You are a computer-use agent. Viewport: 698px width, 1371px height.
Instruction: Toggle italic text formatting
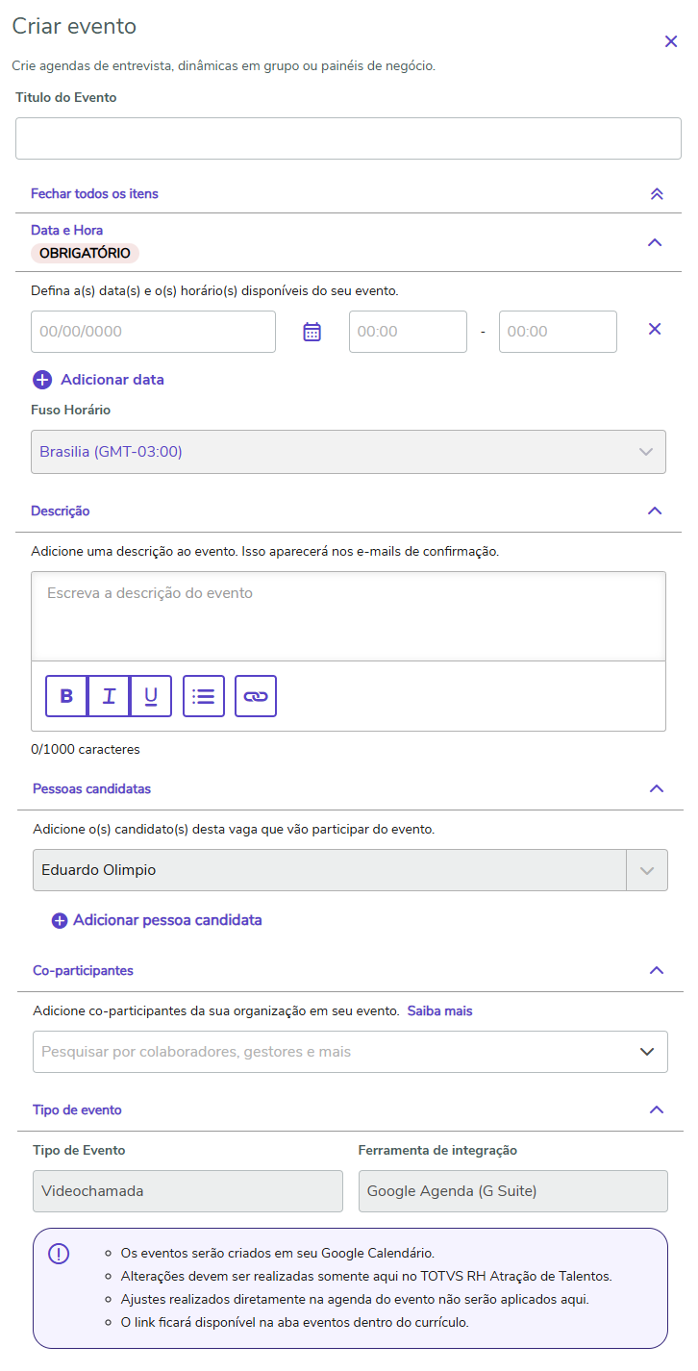109,696
